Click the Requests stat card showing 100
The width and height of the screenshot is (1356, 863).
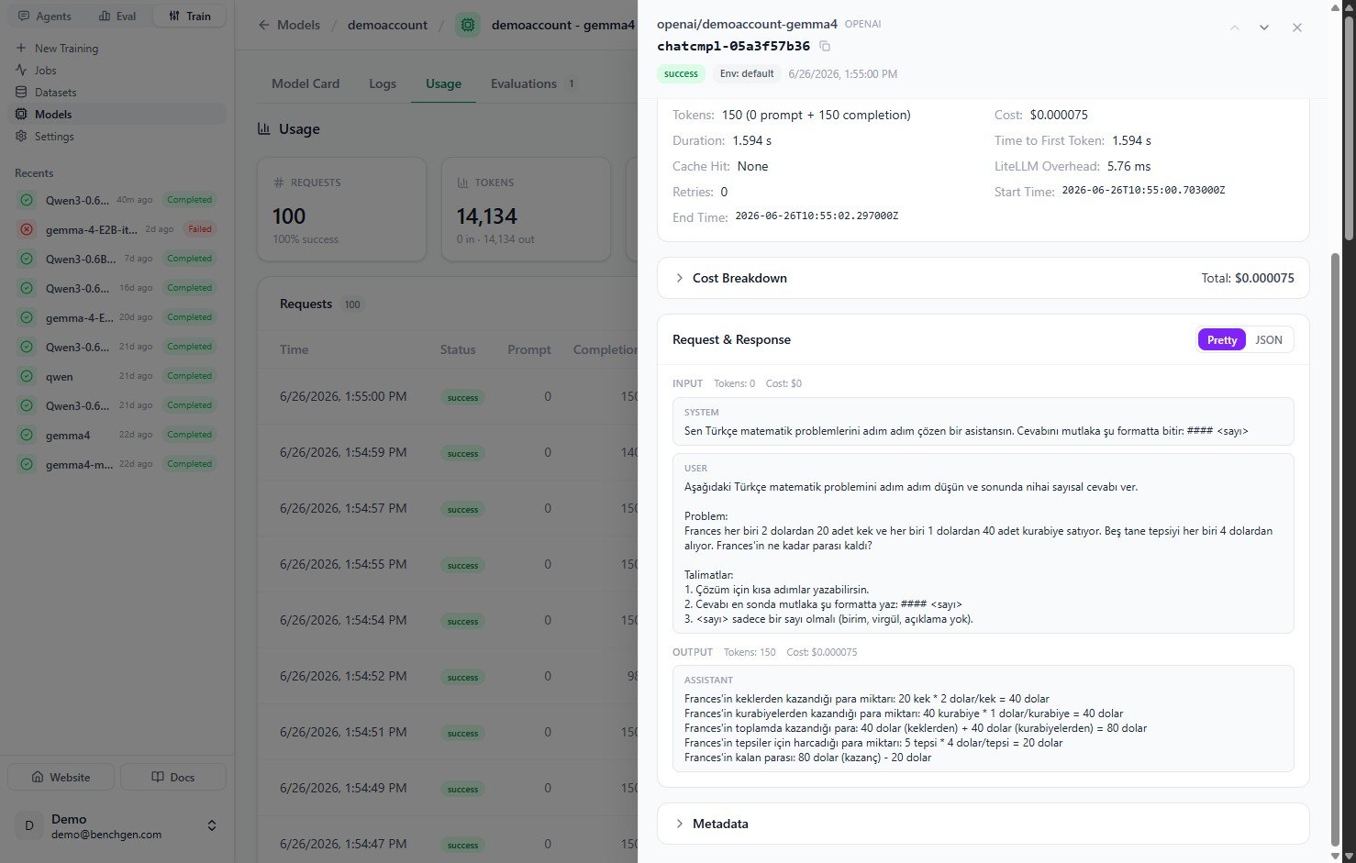click(x=341, y=209)
